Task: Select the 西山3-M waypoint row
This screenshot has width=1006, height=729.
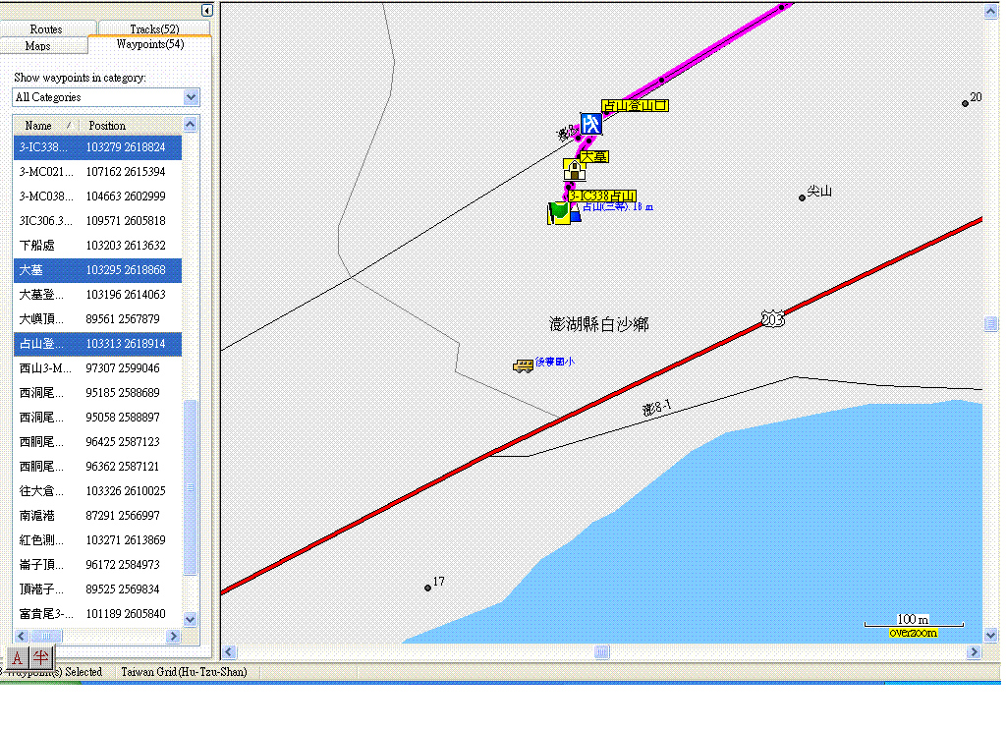Action: (97, 368)
